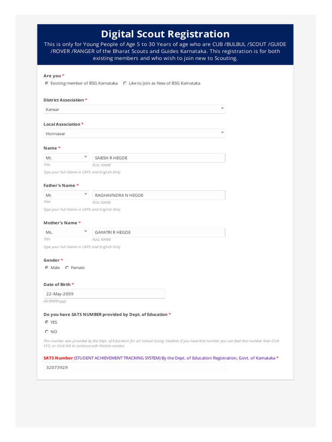Image resolution: width=332 pixels, height=442 pixels.
Task: Select YES for SATS number question
Action: point(47,322)
